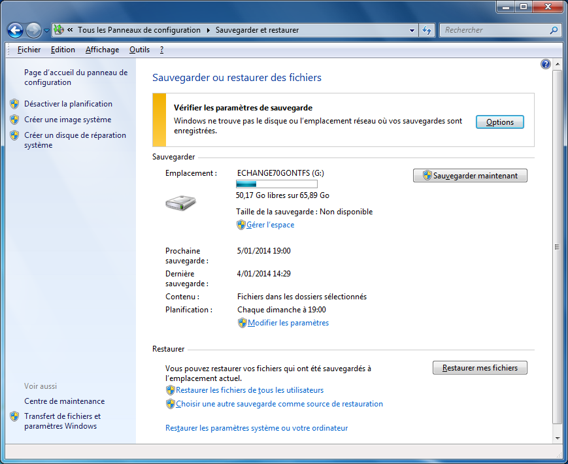Click the double chevron in address bar
Viewport: 568px width, 464px height.
71,30
